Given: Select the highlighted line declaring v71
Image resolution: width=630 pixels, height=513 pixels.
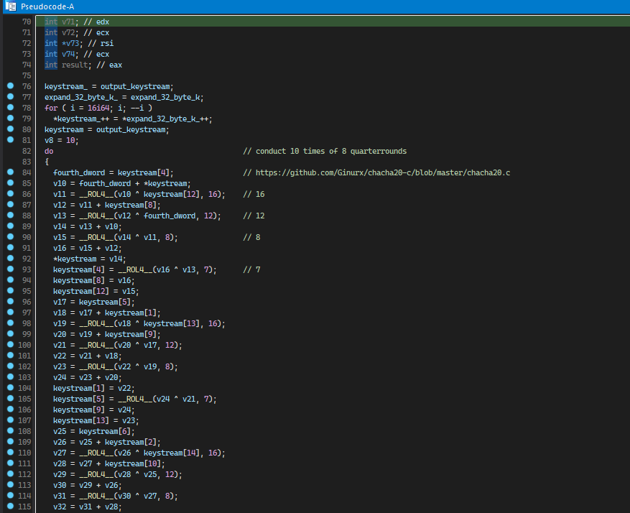Looking at the screenshot, I should coord(333,22).
